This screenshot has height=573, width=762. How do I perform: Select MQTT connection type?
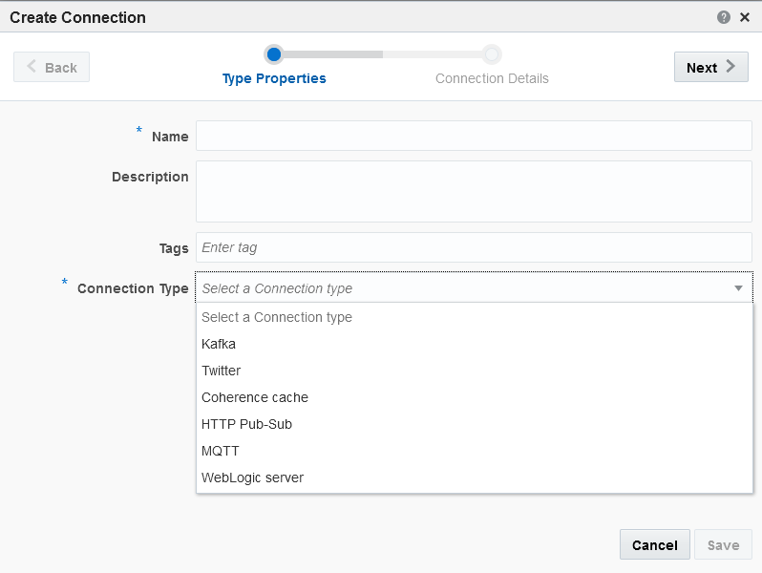(x=474, y=451)
